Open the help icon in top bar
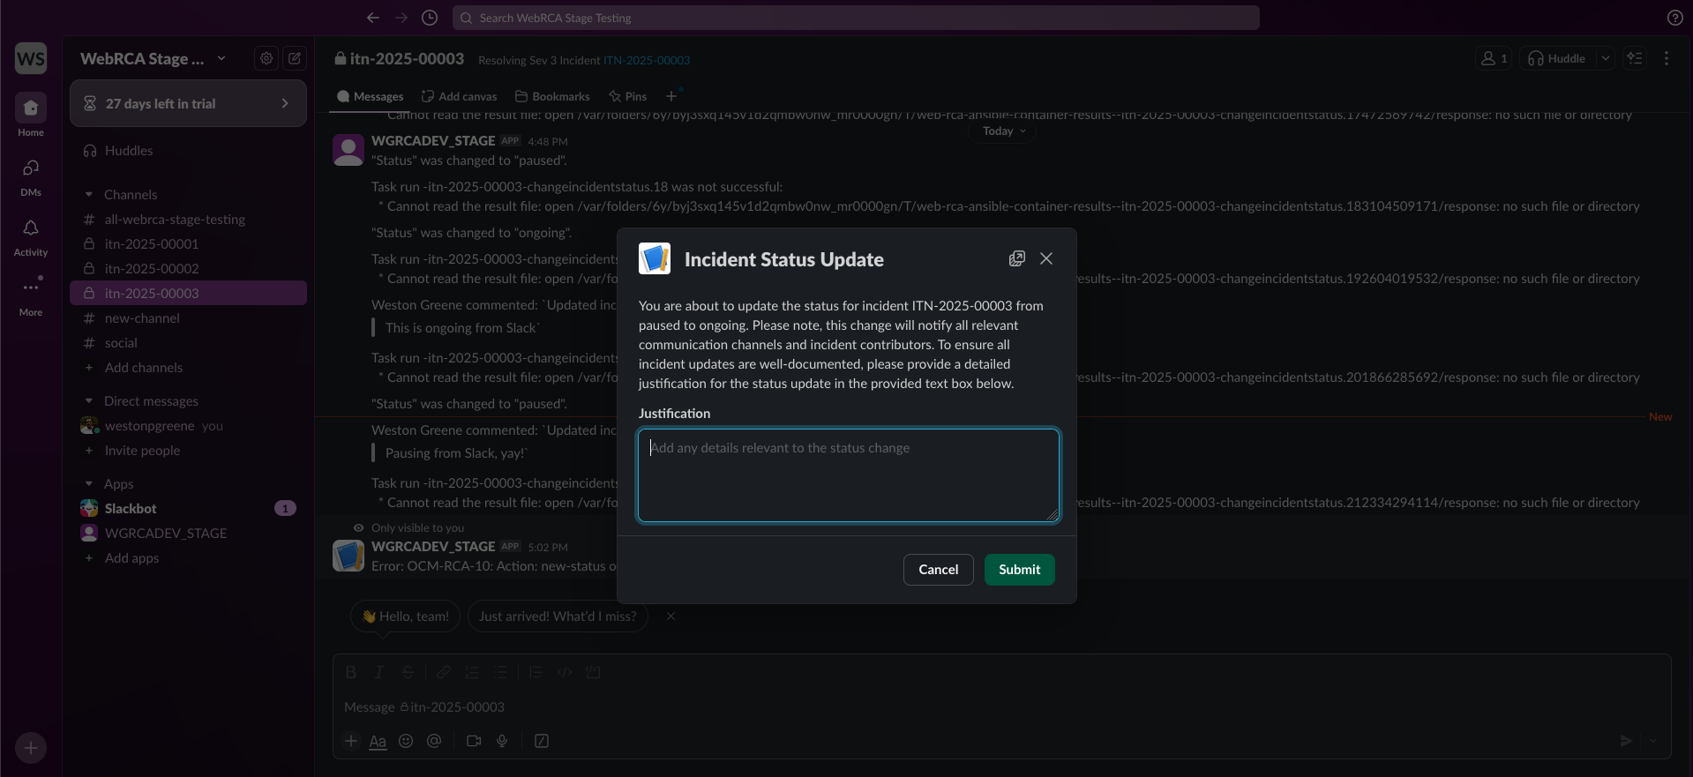 coord(1675,18)
